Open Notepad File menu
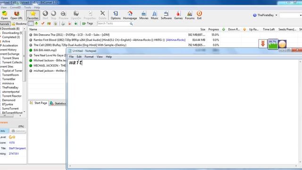This screenshot has width=302, height=170. click(71, 57)
